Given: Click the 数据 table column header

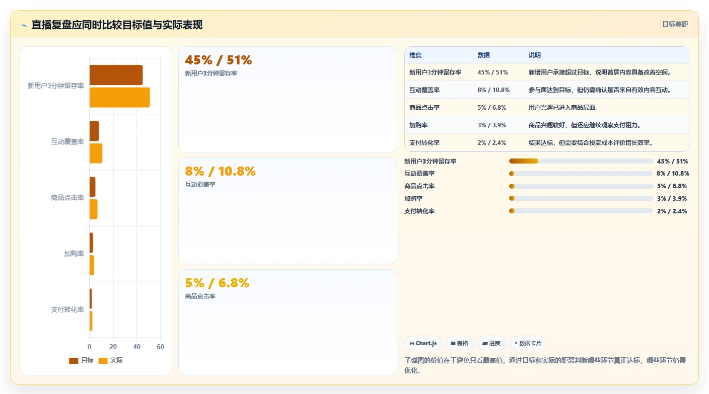Looking at the screenshot, I should 483,55.
